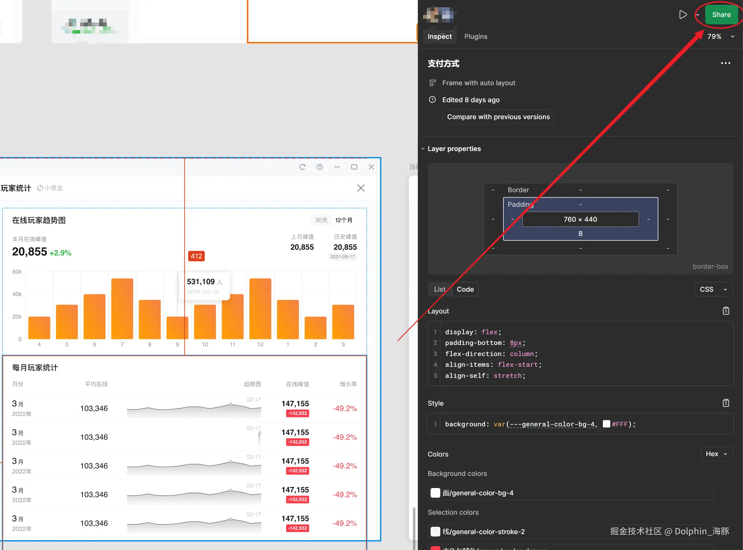Switch property view to List
743x550 pixels.
440,289
